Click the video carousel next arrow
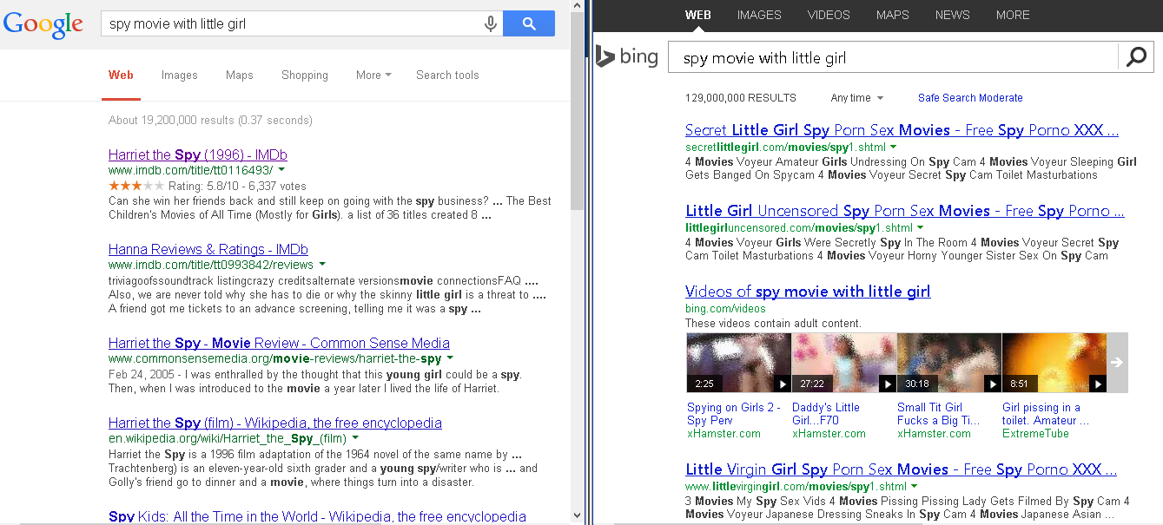 [1117, 362]
